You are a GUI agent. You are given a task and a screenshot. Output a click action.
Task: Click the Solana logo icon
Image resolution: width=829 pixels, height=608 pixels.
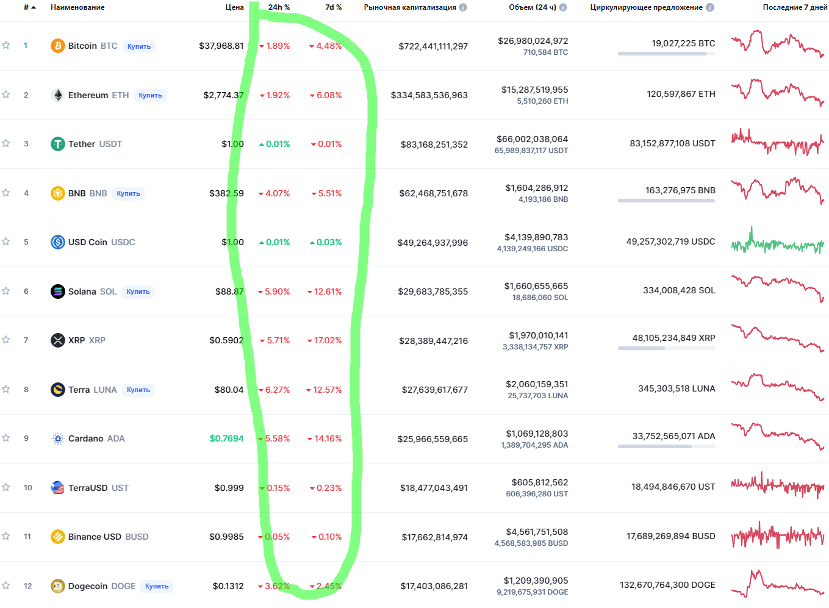pyautogui.click(x=57, y=291)
